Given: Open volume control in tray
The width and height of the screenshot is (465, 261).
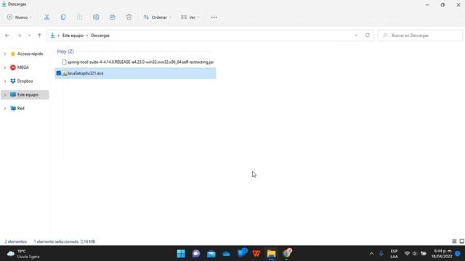Looking at the screenshot, I should point(415,254).
